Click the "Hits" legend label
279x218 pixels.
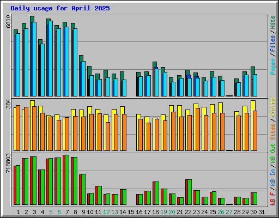pyautogui.click(x=273, y=22)
